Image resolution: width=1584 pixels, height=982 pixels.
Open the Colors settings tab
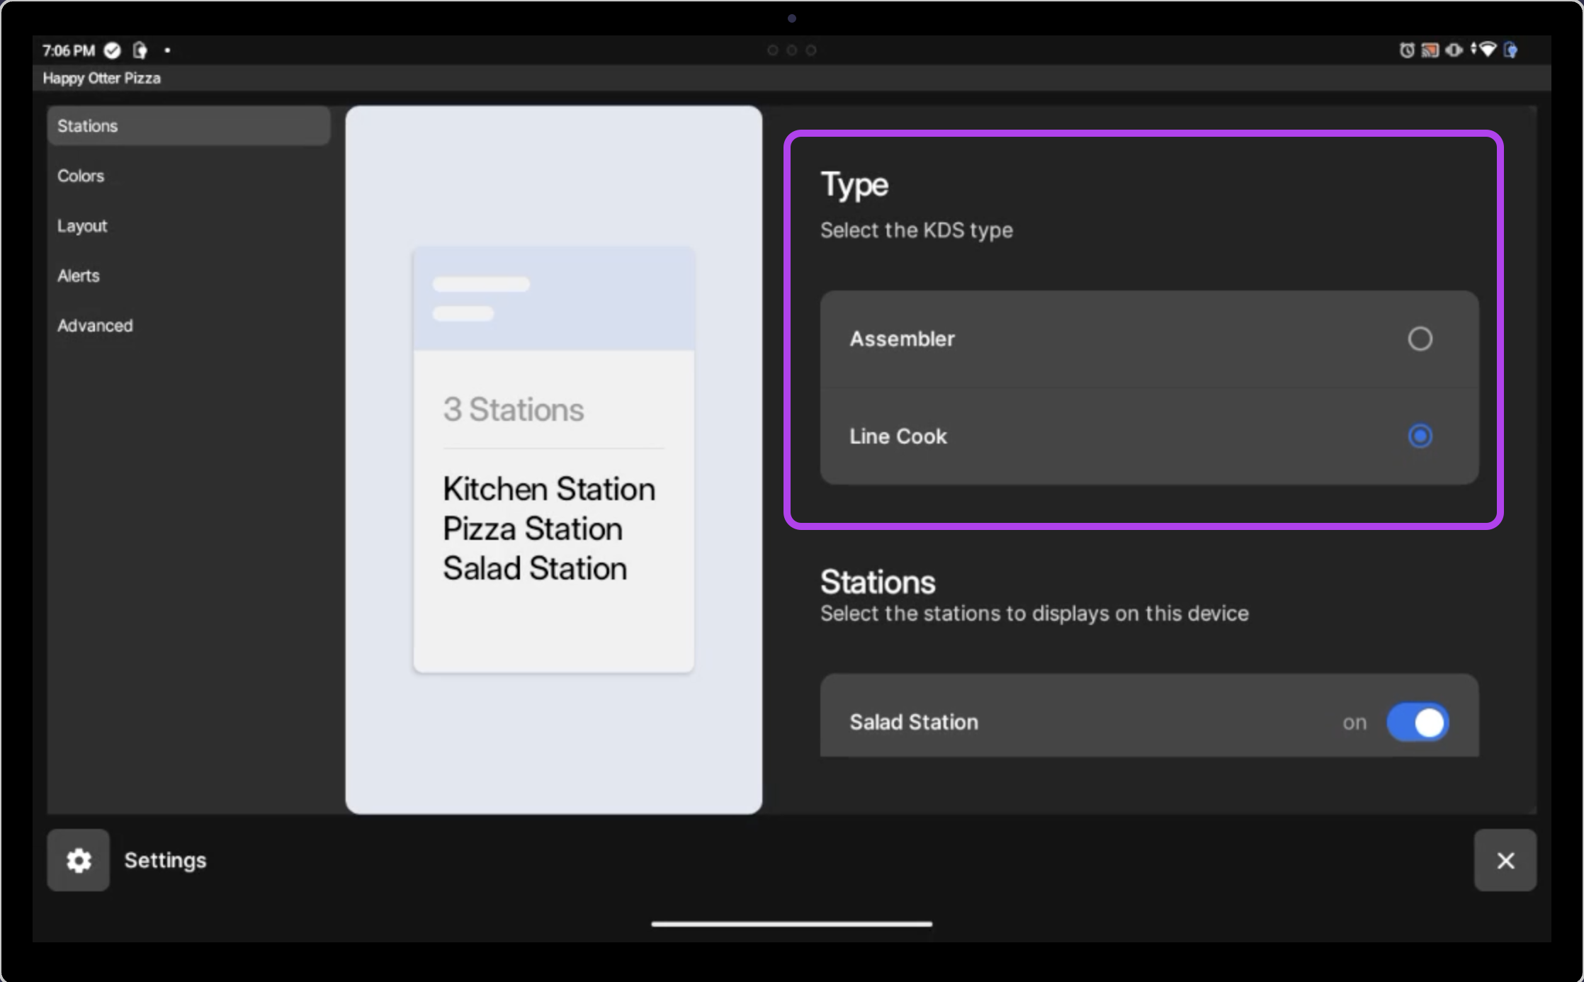81,176
